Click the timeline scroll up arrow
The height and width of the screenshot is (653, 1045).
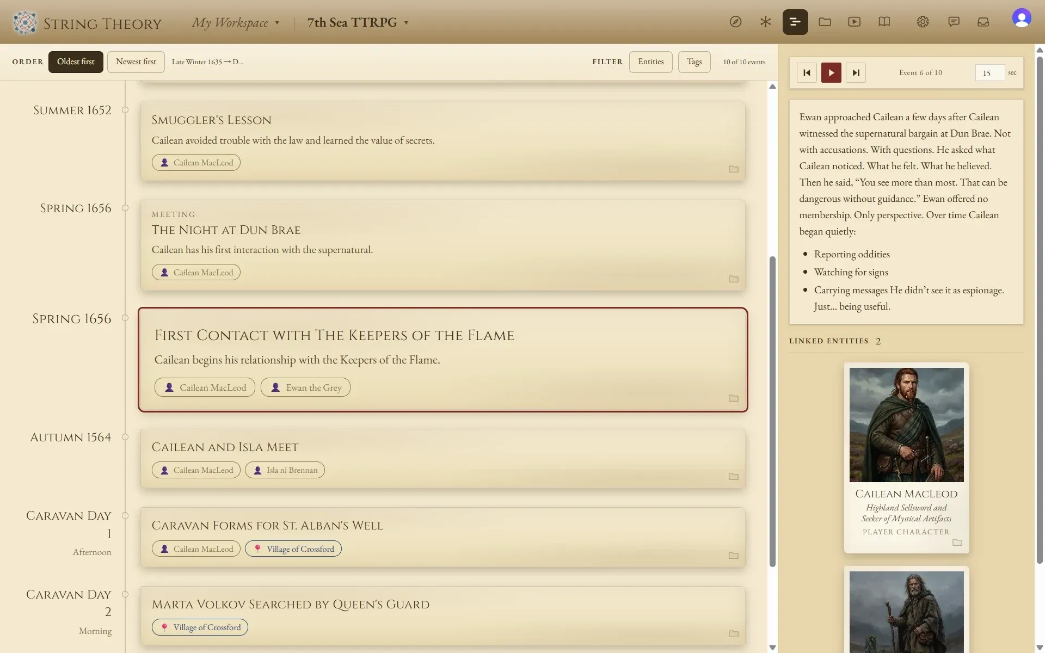click(x=772, y=87)
